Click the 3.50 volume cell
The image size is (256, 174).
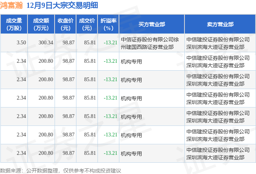[x=21, y=43]
